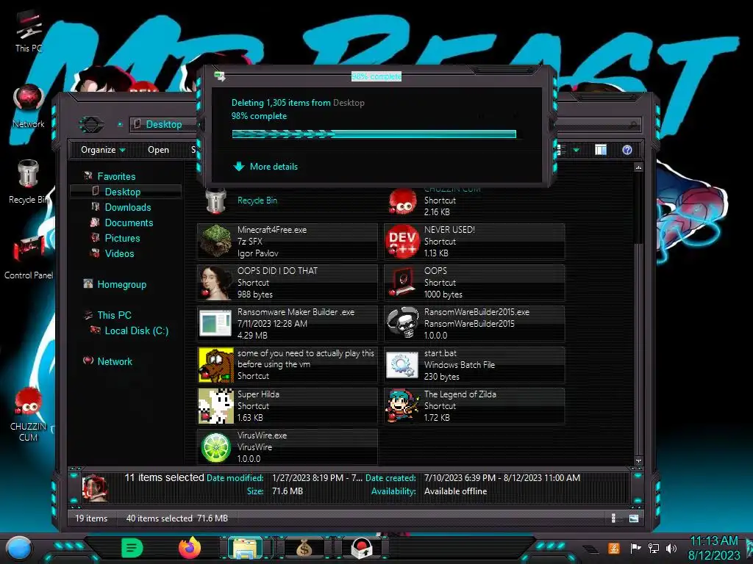Go to Downloads in Favorites
This screenshot has width=753, height=564.
tap(128, 207)
